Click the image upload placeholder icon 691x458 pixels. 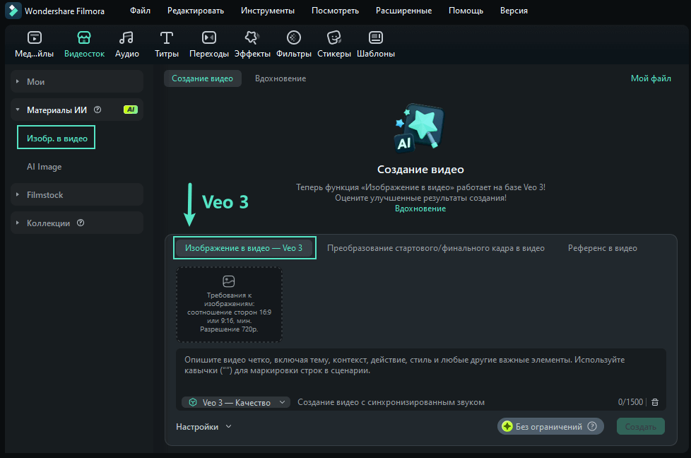[229, 281]
